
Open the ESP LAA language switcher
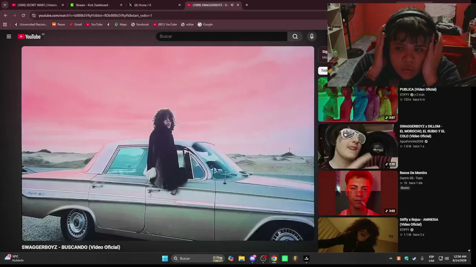pos(431,258)
